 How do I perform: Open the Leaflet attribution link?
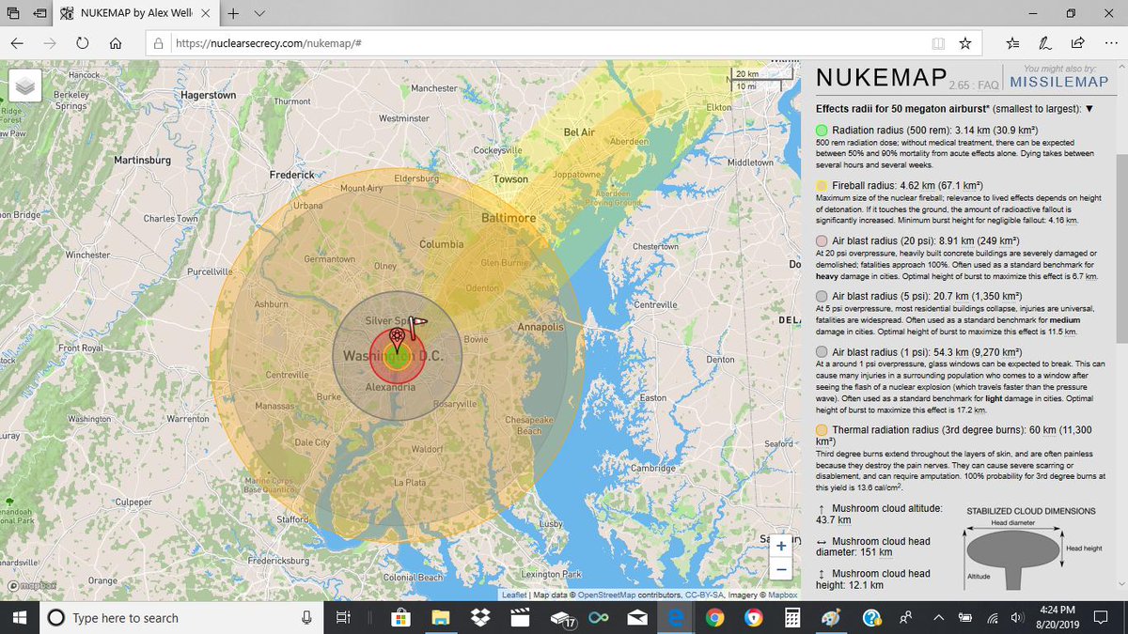pos(513,595)
